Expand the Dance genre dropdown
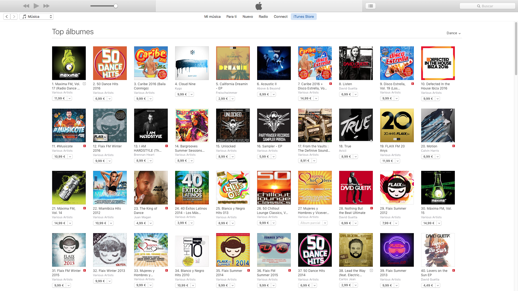Viewport: 518px width, 291px height. coord(454,33)
